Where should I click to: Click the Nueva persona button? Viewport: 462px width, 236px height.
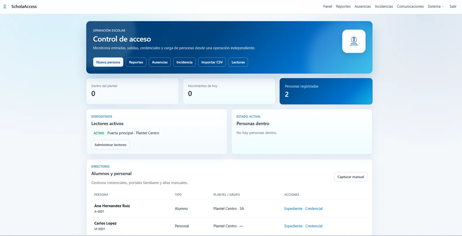[x=108, y=62]
